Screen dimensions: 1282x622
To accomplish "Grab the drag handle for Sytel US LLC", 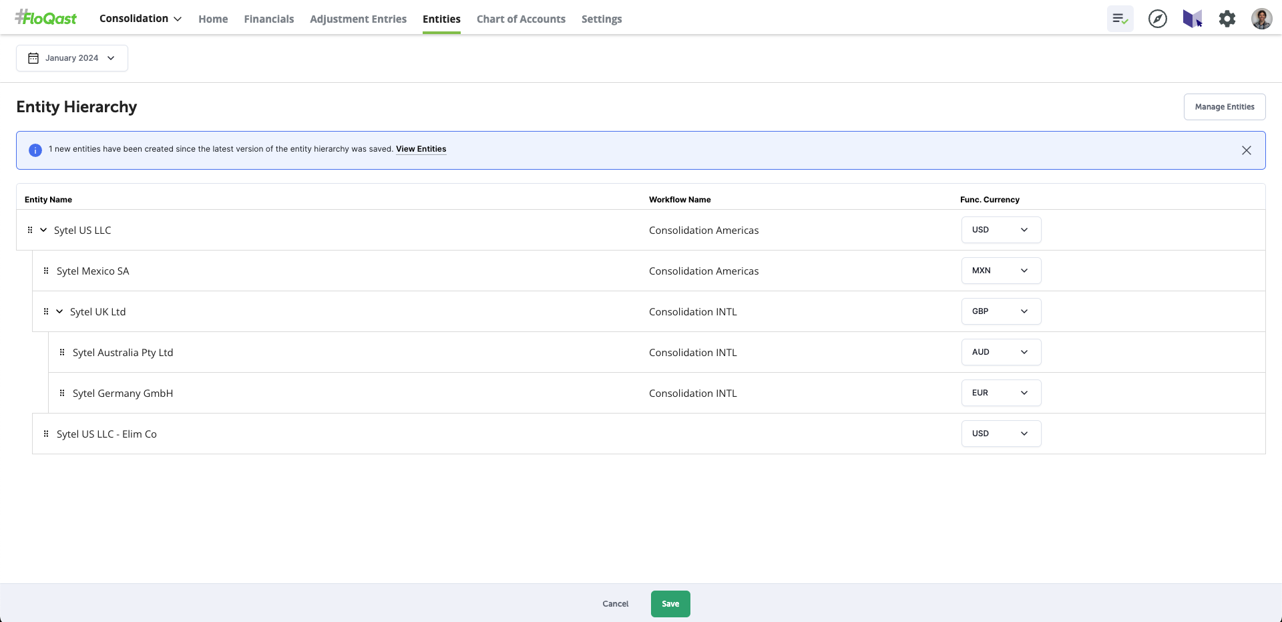I will [30, 230].
